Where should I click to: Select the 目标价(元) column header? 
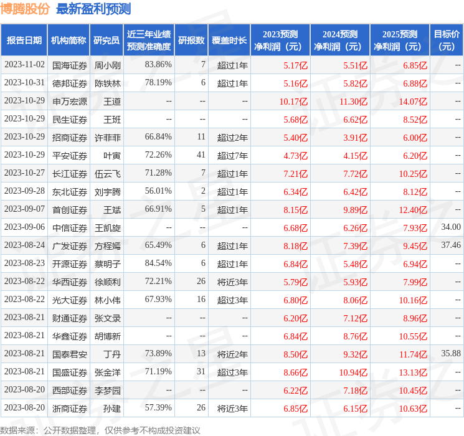(446, 40)
